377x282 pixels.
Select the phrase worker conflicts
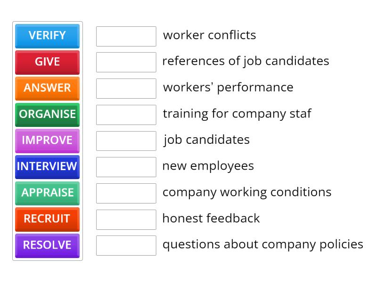209,35
